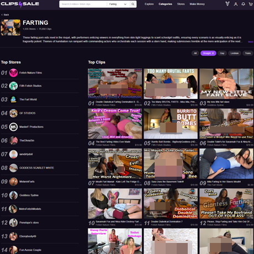Open Goddess Sydnie store avatar
Viewport: 254px width, 254px height.
coord(13,195)
